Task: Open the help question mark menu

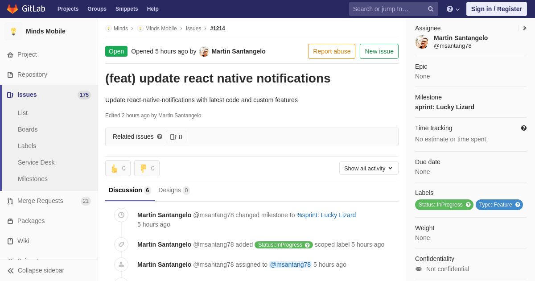Action: tap(453, 9)
